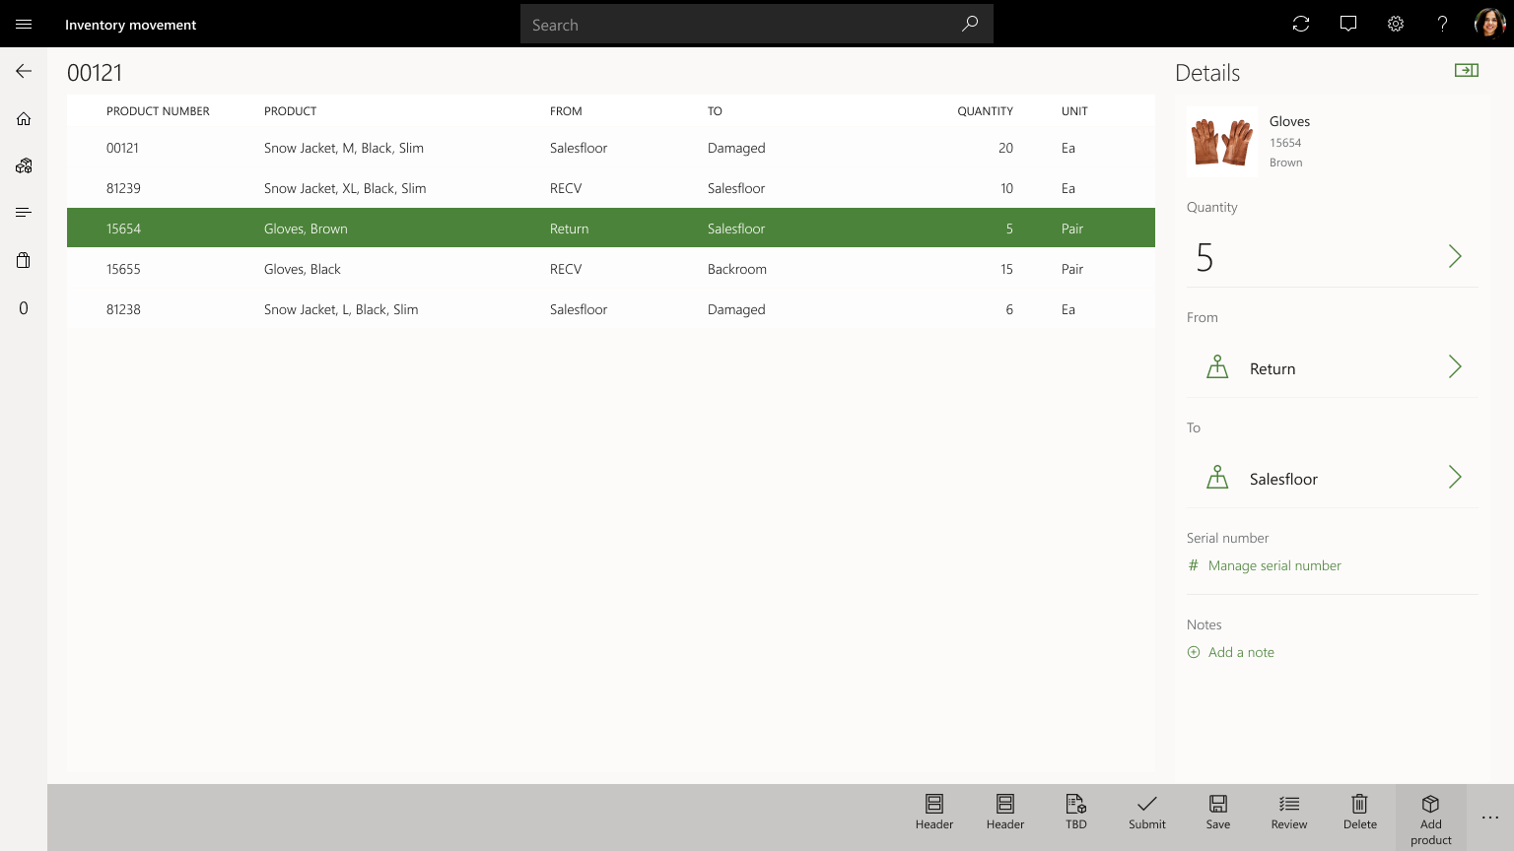Open the navigation hamburger menu

(x=23, y=24)
